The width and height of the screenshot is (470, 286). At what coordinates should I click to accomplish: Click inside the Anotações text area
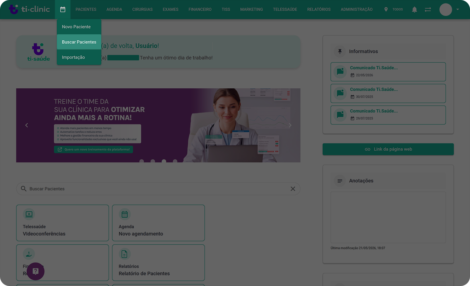(x=388, y=217)
